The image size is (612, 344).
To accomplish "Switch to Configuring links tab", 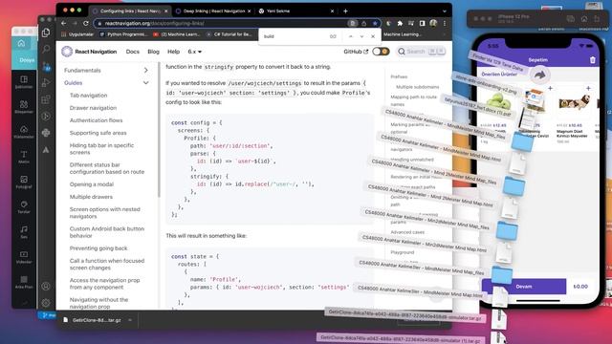I will [x=130, y=11].
